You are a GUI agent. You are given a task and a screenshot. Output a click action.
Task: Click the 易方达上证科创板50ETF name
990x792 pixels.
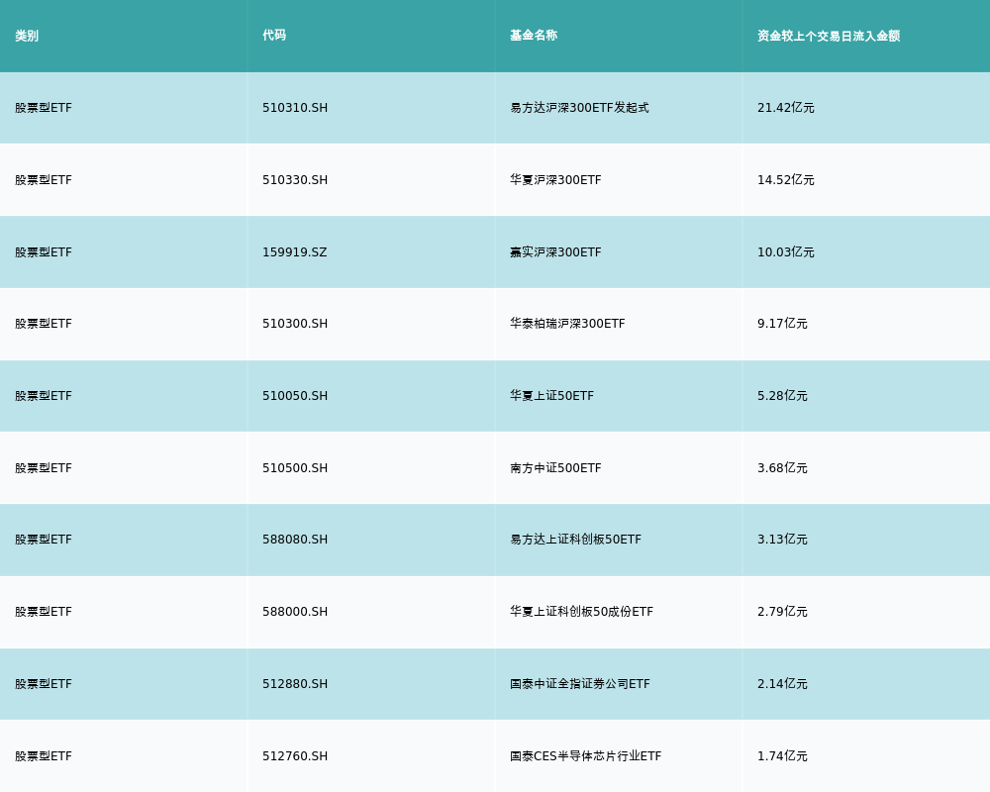pyautogui.click(x=575, y=540)
